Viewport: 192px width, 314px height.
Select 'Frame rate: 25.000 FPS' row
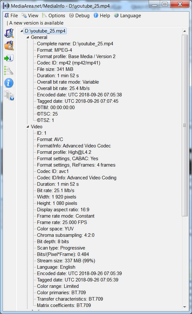62,223
